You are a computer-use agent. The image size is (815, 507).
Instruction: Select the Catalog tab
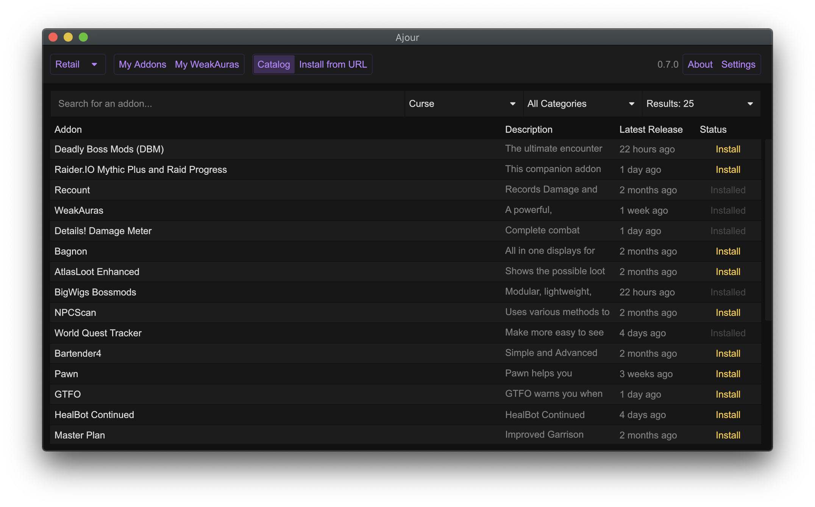tap(273, 64)
